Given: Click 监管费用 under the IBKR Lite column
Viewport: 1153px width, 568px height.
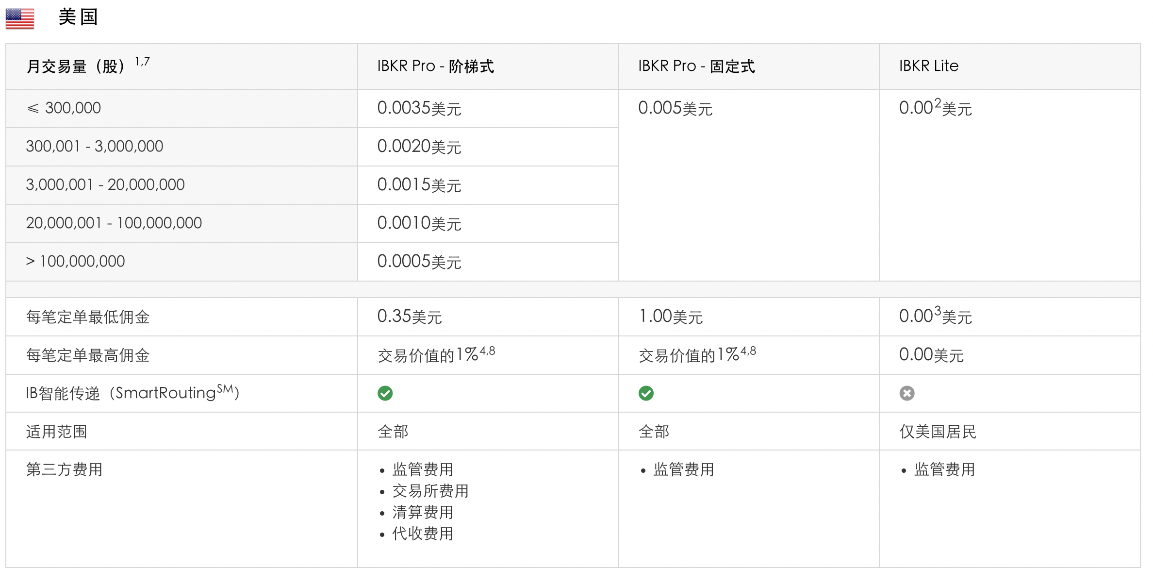Looking at the screenshot, I should coord(944,469).
